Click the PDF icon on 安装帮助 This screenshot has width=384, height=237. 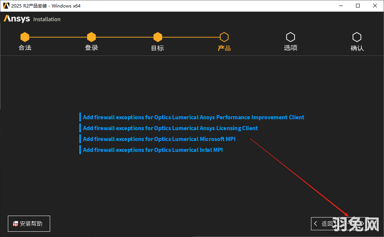click(16, 224)
